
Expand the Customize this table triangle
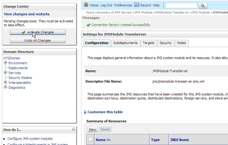[x=85, y=112]
